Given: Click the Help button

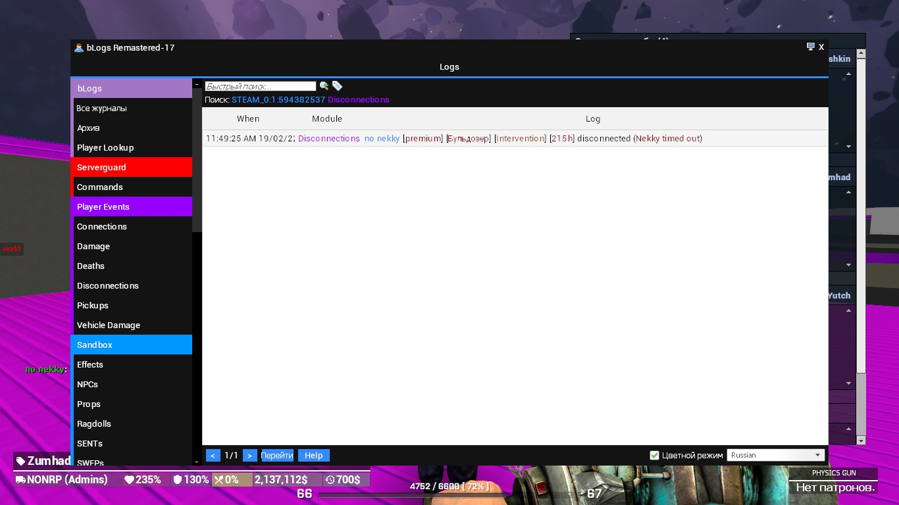Looking at the screenshot, I should click(313, 455).
